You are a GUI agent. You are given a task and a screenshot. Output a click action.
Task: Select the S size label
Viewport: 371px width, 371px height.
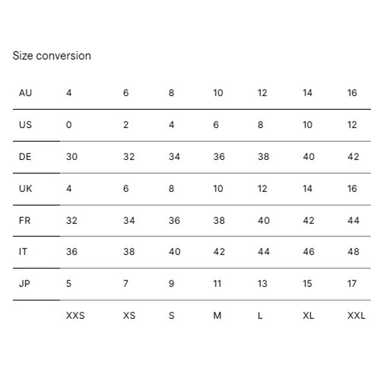(172, 315)
